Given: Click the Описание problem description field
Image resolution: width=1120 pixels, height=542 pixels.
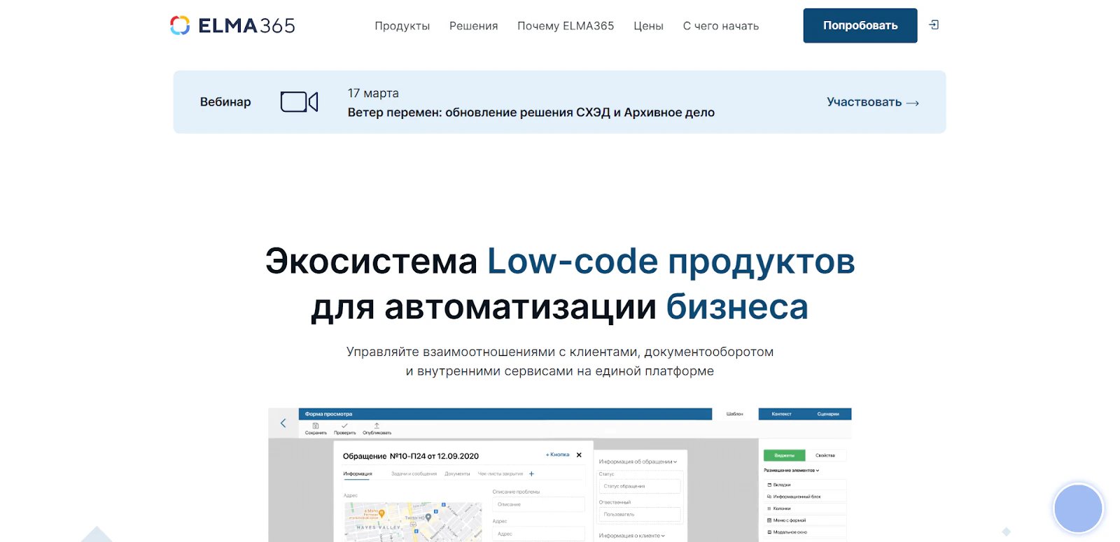Looking at the screenshot, I should 538,504.
